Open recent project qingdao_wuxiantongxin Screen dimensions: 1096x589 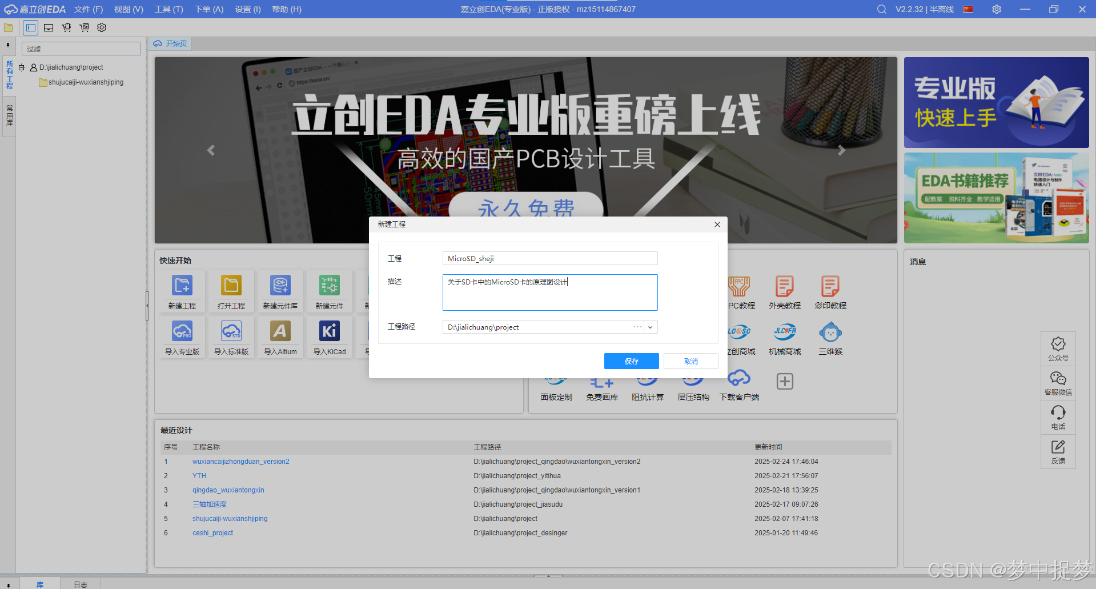point(228,490)
